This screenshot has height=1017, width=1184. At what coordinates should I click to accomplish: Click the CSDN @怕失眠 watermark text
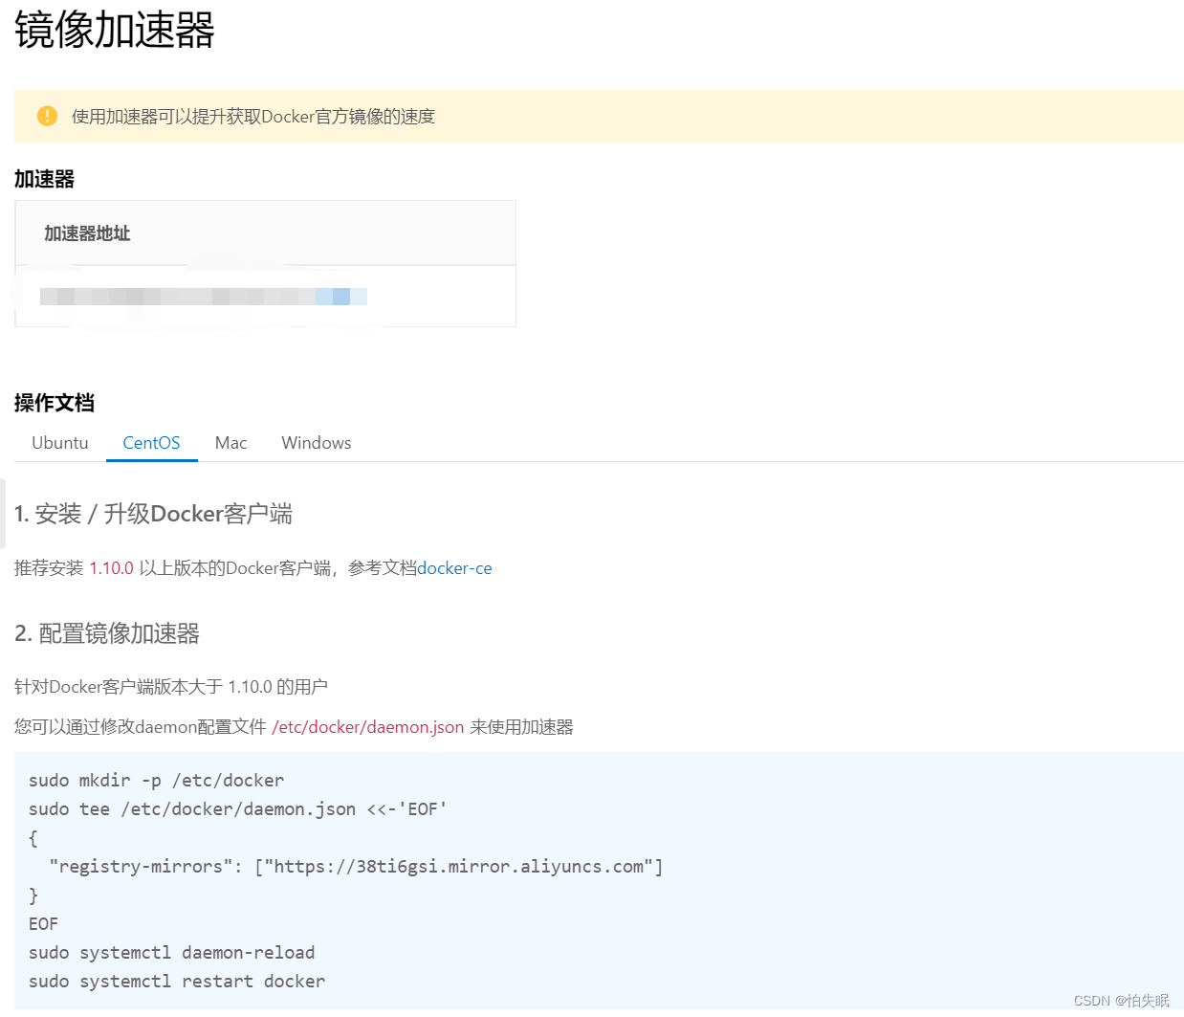point(1125,1001)
